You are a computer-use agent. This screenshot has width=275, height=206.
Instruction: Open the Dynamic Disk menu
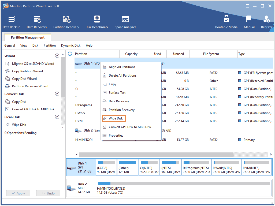click(71, 46)
